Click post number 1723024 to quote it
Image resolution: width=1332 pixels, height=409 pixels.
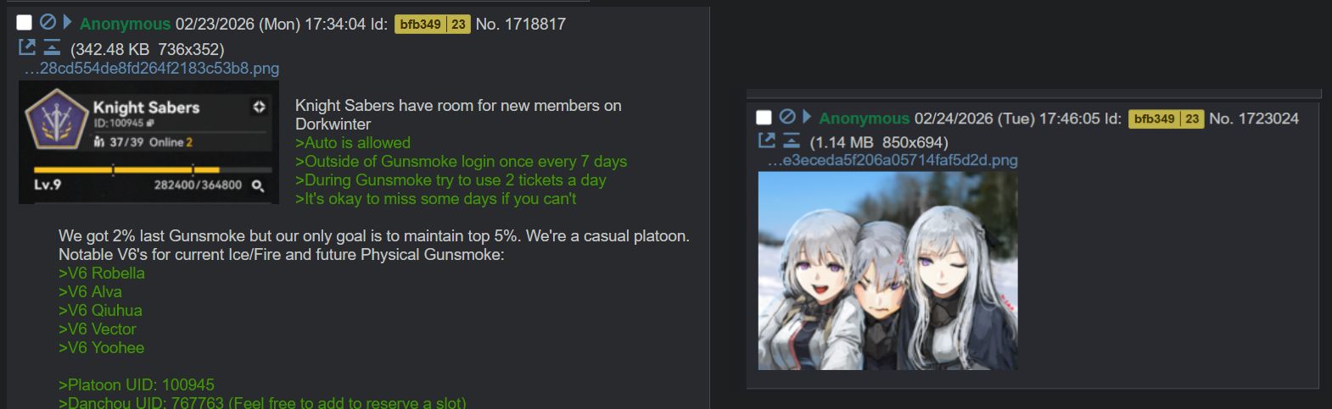pyautogui.click(x=1268, y=119)
